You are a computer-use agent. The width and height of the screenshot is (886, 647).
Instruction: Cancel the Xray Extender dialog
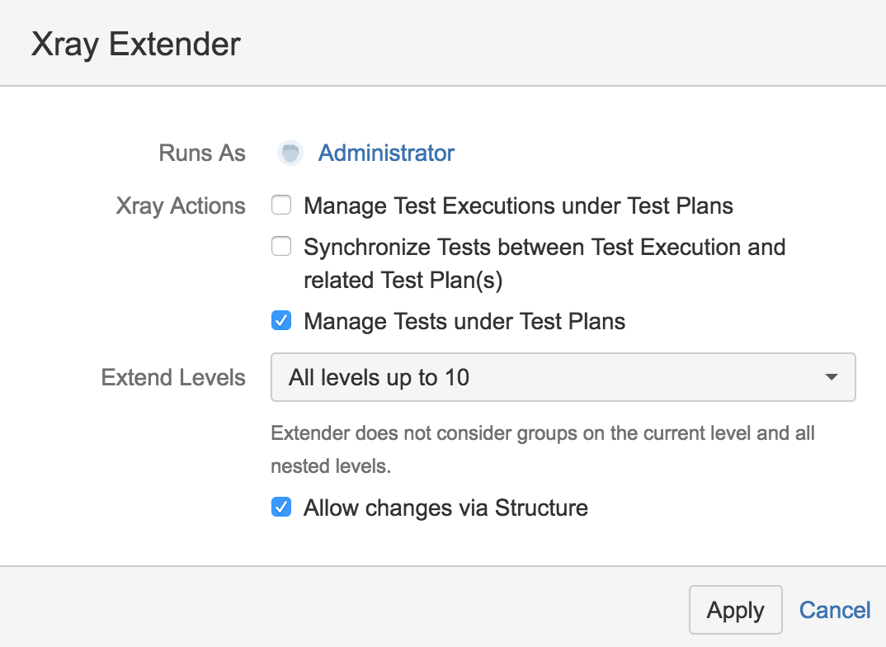point(835,610)
